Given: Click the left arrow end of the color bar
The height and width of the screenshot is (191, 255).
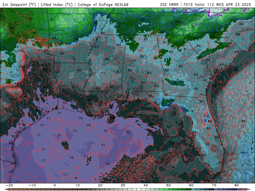Looking at the screenshot, I should (x=6, y=189).
